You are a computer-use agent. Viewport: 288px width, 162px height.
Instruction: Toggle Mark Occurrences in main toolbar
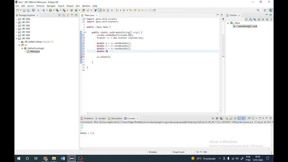click(x=99, y=10)
